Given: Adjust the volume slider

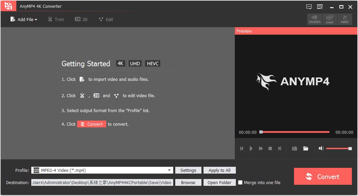Looking at the screenshot, I should point(339,148).
